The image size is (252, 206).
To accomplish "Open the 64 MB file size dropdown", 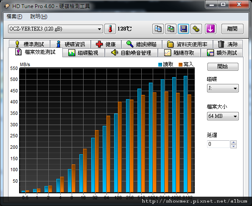I will pyautogui.click(x=223, y=116).
